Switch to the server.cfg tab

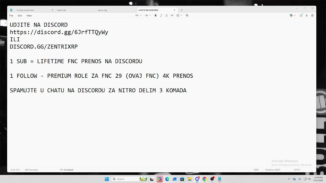pos(116,10)
